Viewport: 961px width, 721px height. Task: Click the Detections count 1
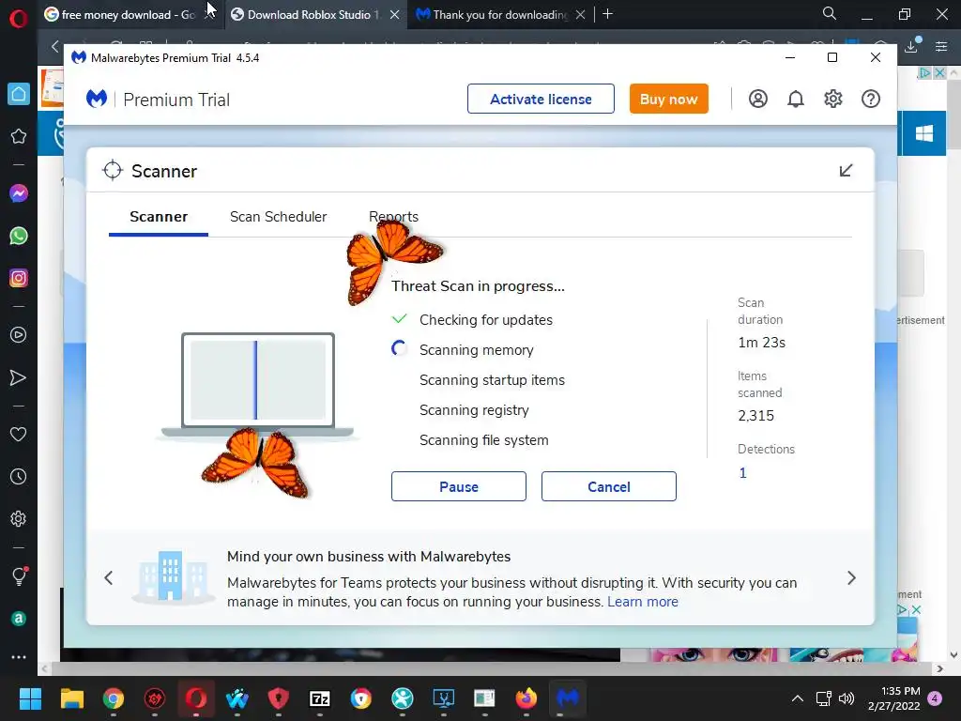point(743,473)
